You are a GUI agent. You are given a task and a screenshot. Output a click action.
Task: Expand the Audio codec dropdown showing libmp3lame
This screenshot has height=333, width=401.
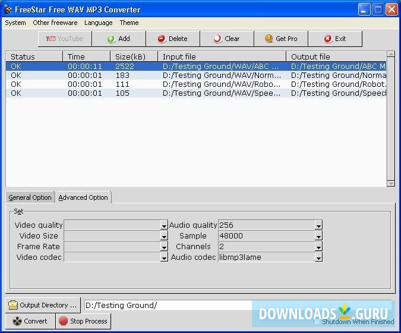point(318,257)
